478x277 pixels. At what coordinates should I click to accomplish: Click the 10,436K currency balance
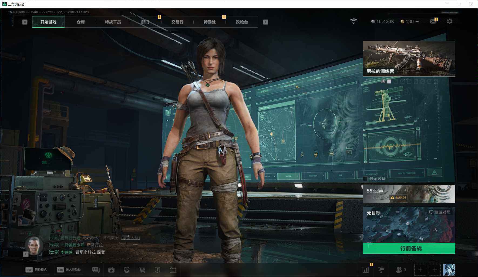382,21
